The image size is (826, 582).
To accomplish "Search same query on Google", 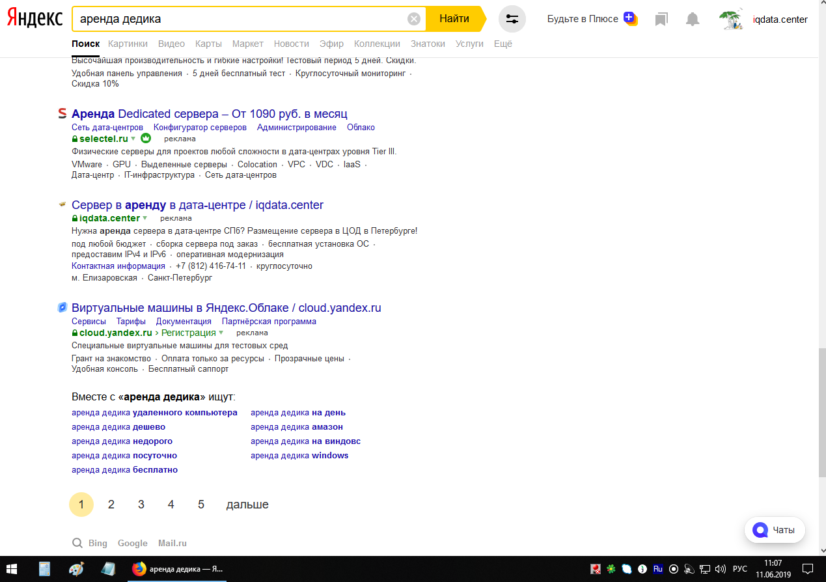I will [x=133, y=543].
